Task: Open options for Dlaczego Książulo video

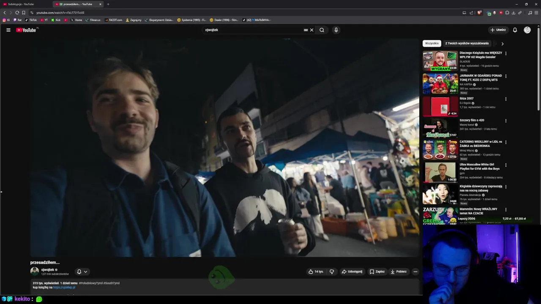Action: [505, 54]
